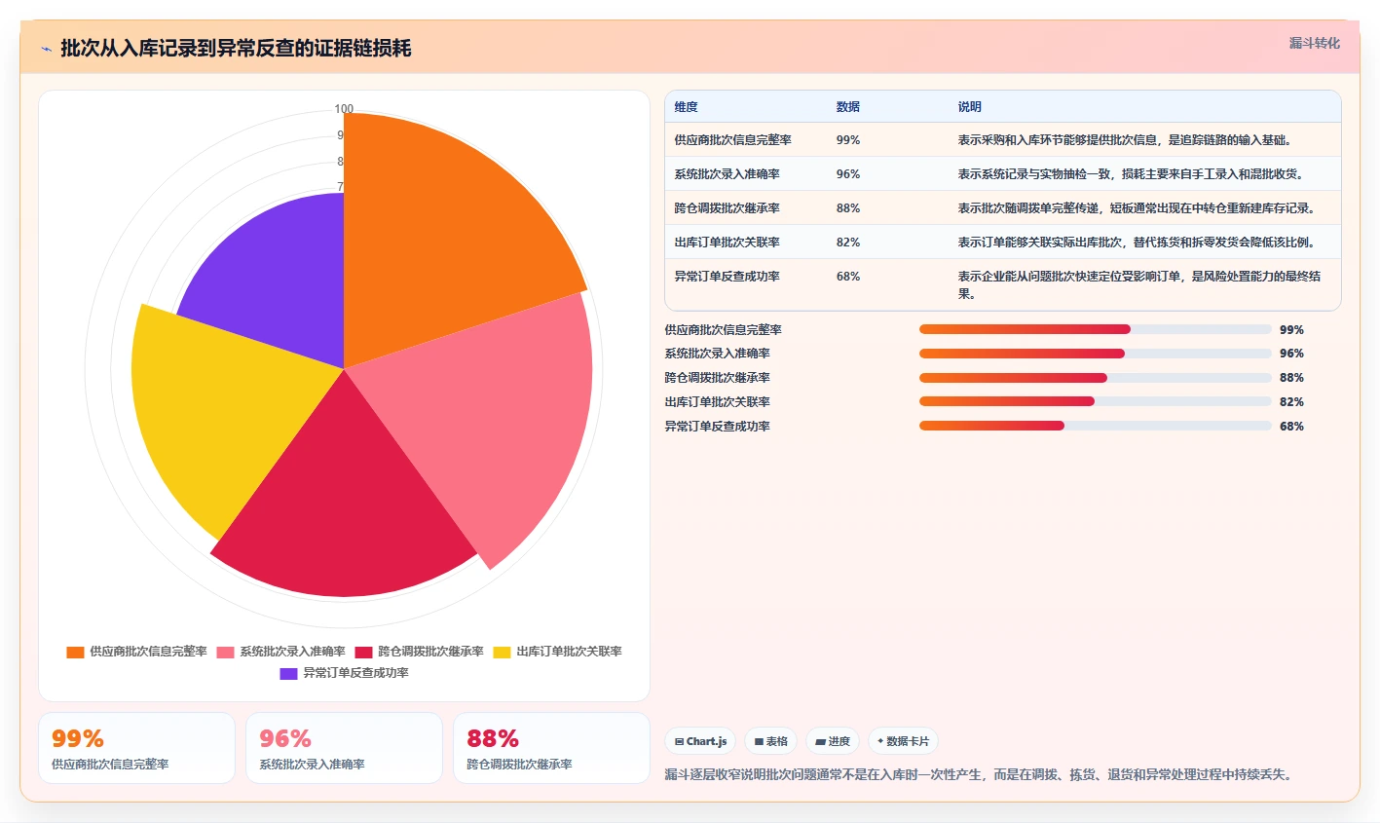1380x823 pixels.
Task: Click the lightning icon beside the page title
Action: click(47, 49)
